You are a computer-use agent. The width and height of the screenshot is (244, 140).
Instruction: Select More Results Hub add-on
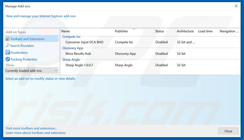point(78,54)
